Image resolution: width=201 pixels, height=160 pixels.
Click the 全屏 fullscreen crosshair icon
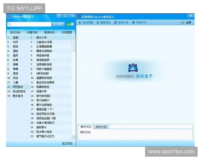183,23
